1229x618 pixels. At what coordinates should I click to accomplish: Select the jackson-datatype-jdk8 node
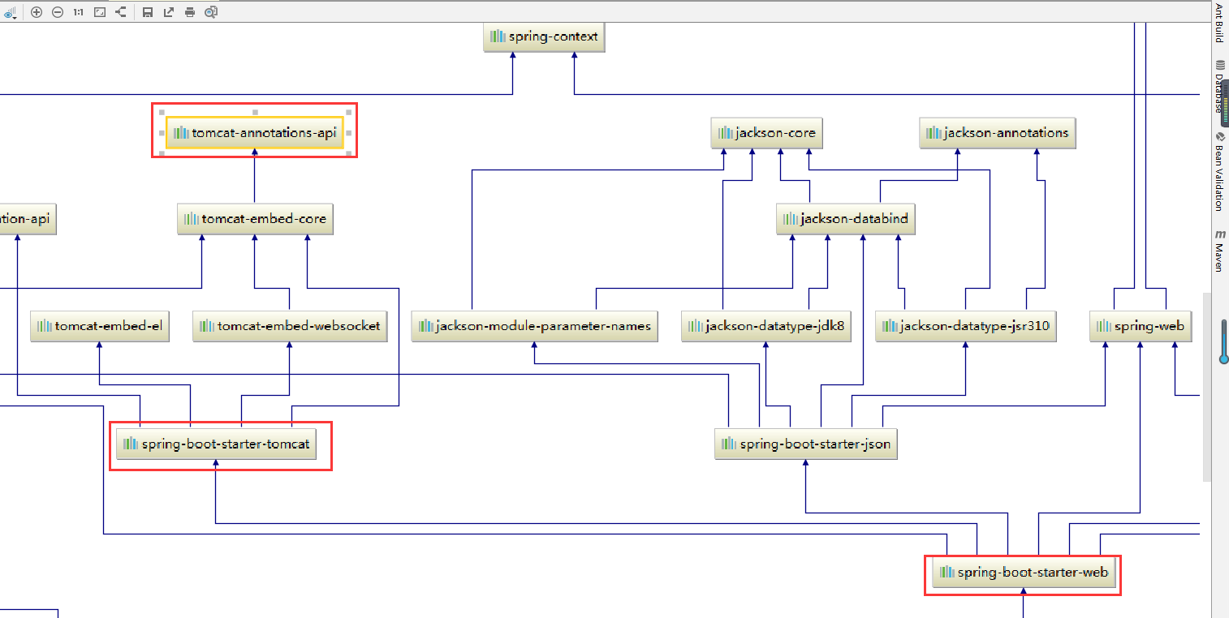pos(766,326)
